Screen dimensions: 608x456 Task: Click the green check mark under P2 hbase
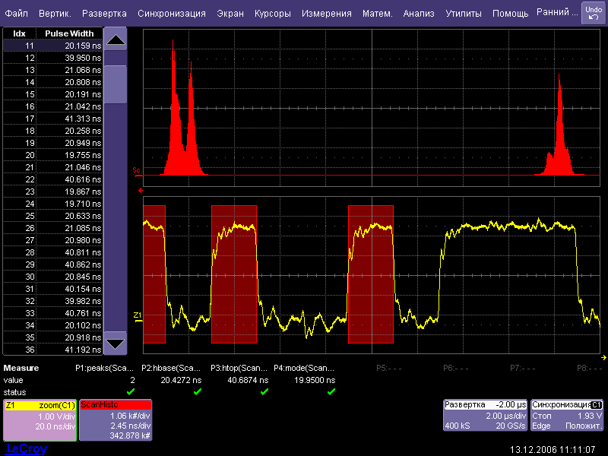click(198, 391)
